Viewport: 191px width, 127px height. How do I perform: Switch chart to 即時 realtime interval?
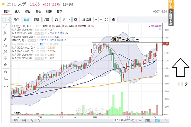16,19
